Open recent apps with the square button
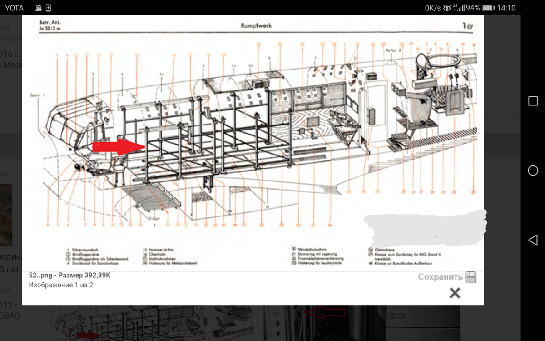 (x=533, y=101)
